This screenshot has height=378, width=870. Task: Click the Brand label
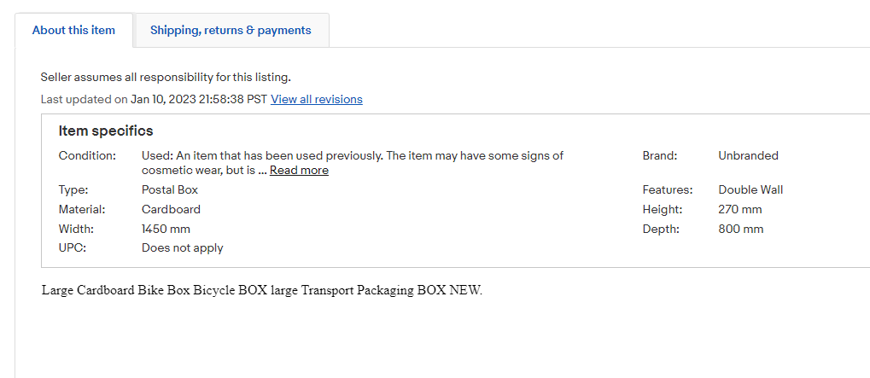pyautogui.click(x=660, y=156)
